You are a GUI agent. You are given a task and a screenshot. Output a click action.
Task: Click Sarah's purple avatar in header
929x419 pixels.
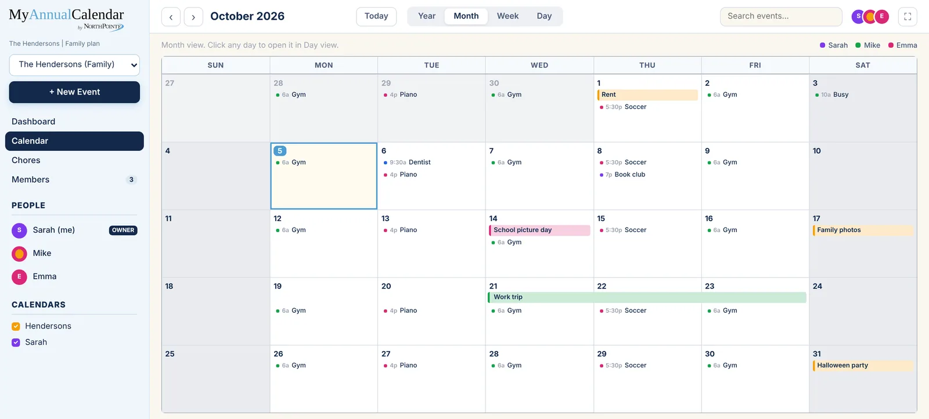click(858, 16)
